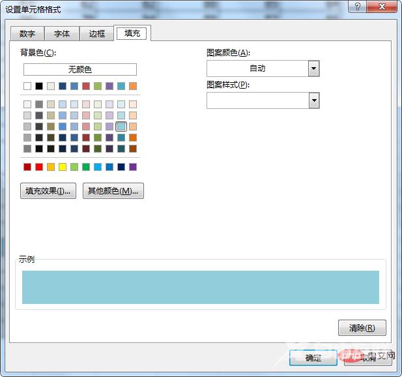Open the 图案颜色 dropdown arrow
Screen dimensions: 402x377
coord(313,68)
